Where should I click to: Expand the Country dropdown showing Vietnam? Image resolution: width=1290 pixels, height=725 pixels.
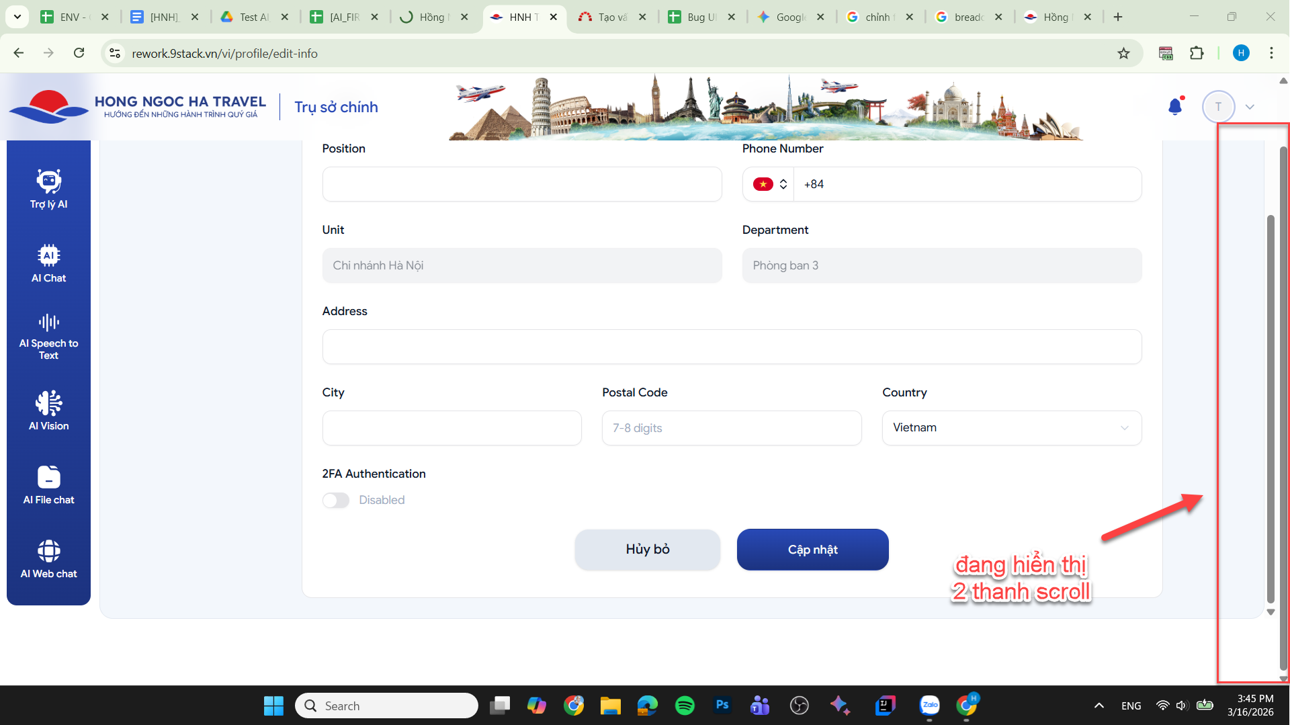coord(1011,428)
